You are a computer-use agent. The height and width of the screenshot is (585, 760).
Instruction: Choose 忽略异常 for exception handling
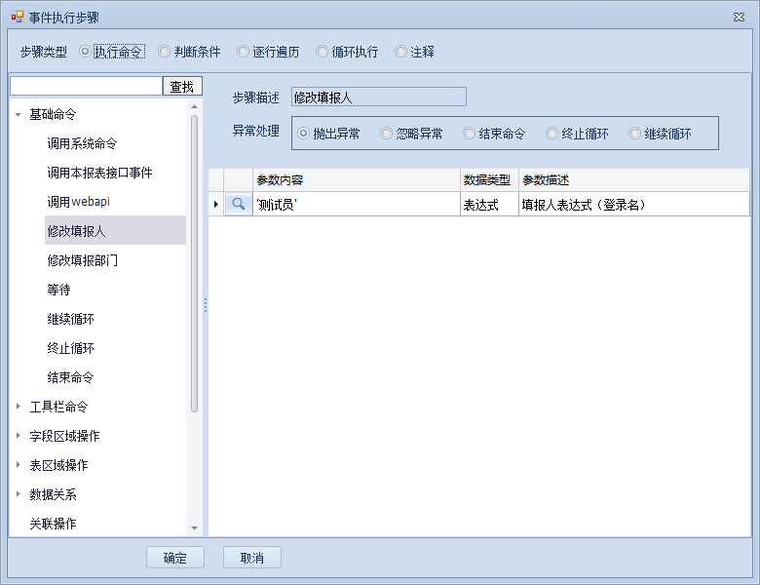coord(387,134)
